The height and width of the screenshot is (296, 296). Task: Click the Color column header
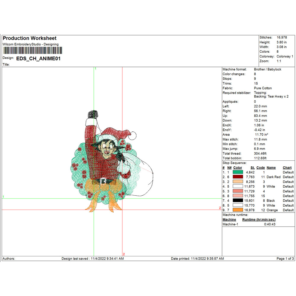pos(237,168)
